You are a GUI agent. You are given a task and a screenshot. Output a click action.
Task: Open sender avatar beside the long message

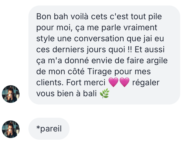[x=11, y=94]
